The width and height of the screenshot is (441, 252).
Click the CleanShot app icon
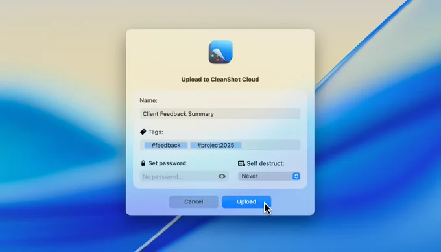(x=220, y=52)
